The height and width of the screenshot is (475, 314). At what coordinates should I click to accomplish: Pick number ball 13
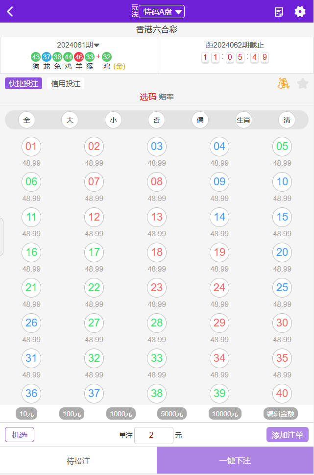157,217
